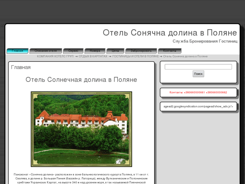
Task: Focus the search text field
Action: 198,67
